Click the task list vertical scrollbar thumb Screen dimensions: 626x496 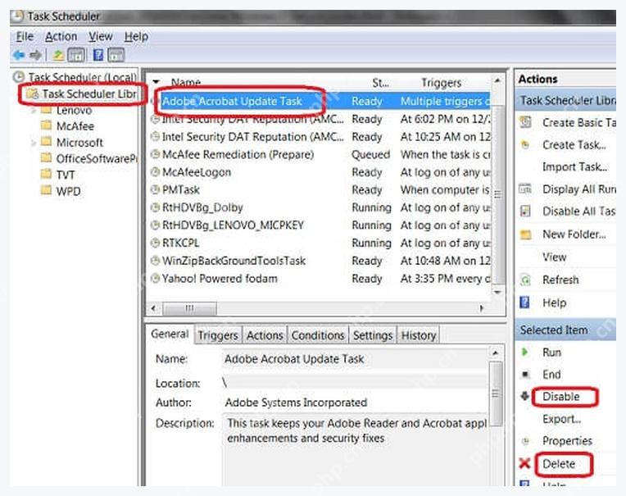coord(497,194)
